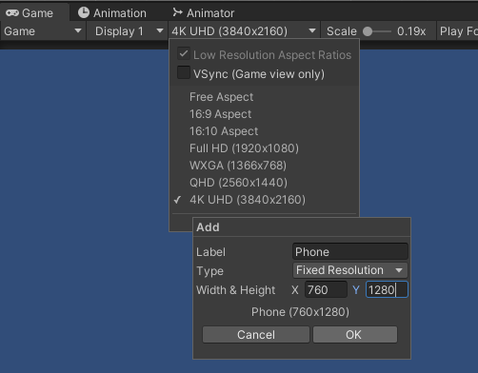This screenshot has height=373, width=478.
Task: Click the Game tab controller icon
Action: (12, 13)
